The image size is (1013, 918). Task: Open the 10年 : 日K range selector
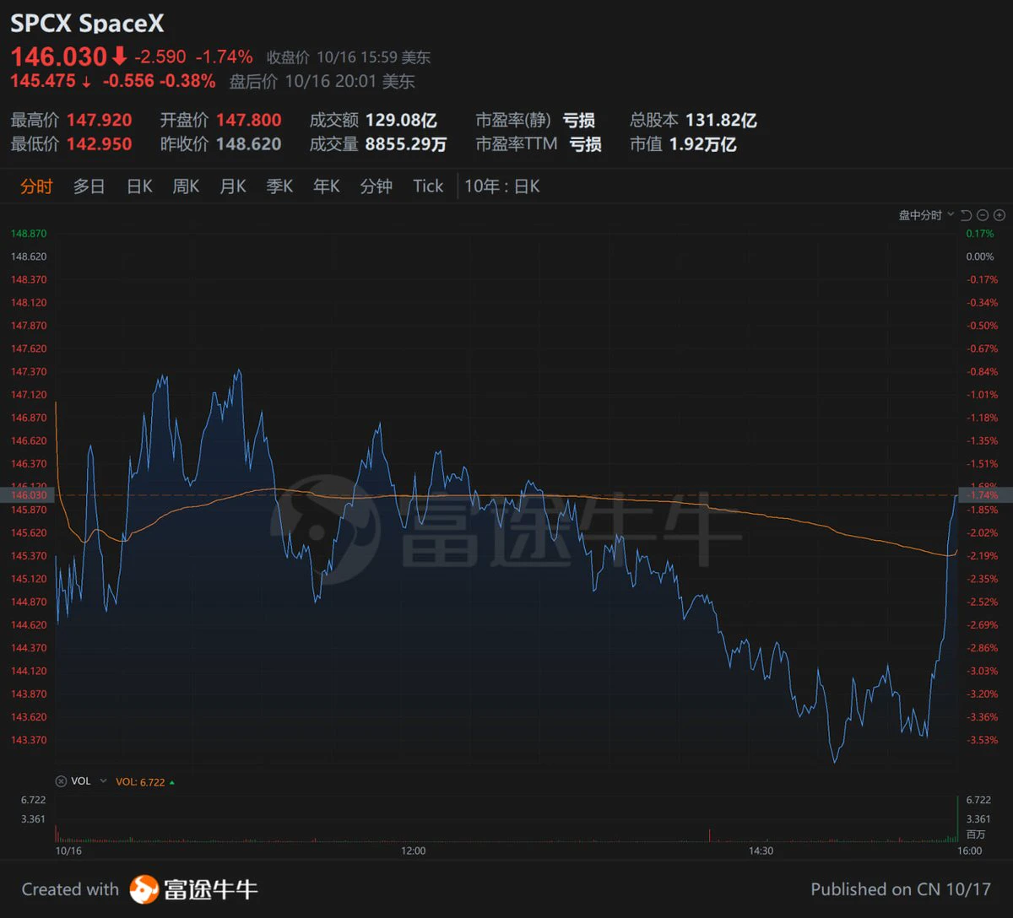coord(502,186)
